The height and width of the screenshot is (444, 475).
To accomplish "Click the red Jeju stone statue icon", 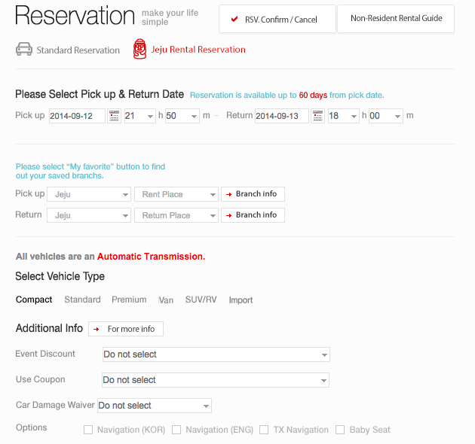I will pos(139,49).
